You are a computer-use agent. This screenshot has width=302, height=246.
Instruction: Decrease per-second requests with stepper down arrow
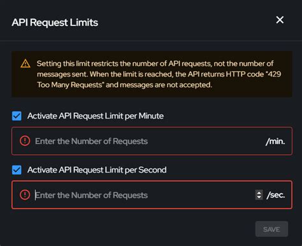(259, 198)
